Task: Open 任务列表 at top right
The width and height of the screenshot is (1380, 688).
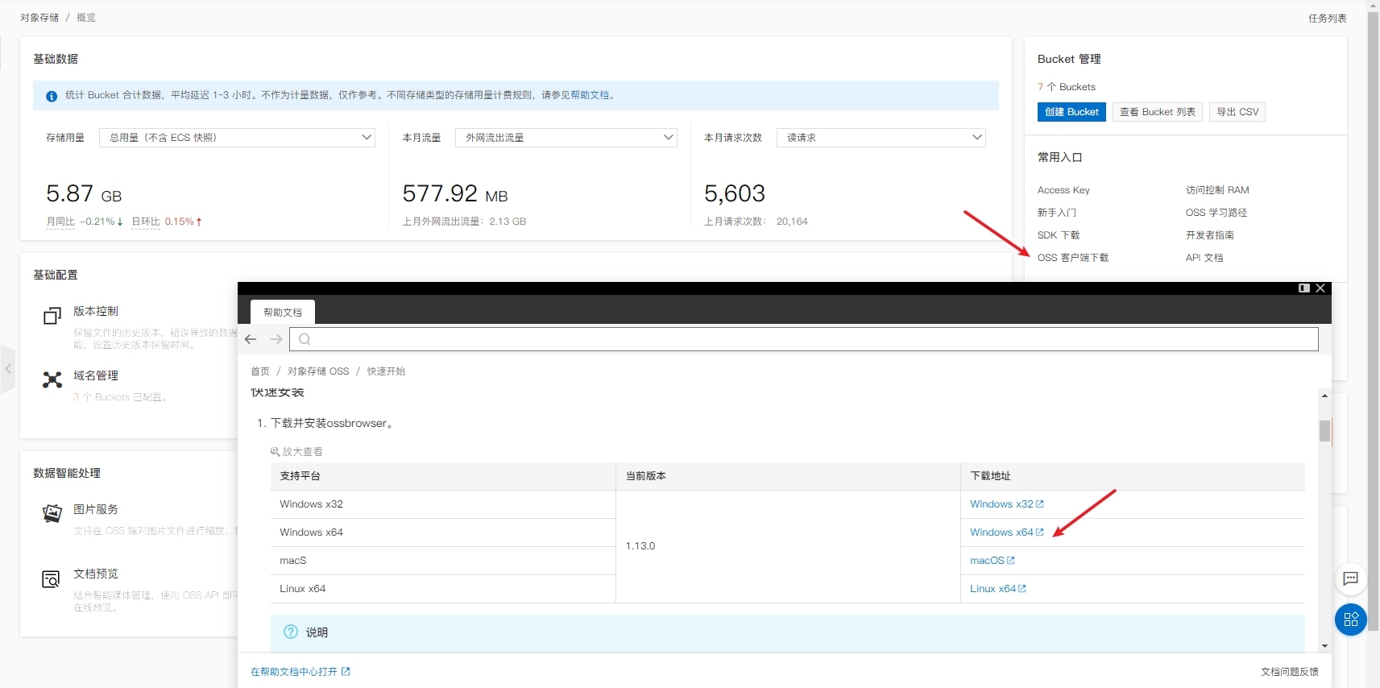Action: [x=1327, y=19]
